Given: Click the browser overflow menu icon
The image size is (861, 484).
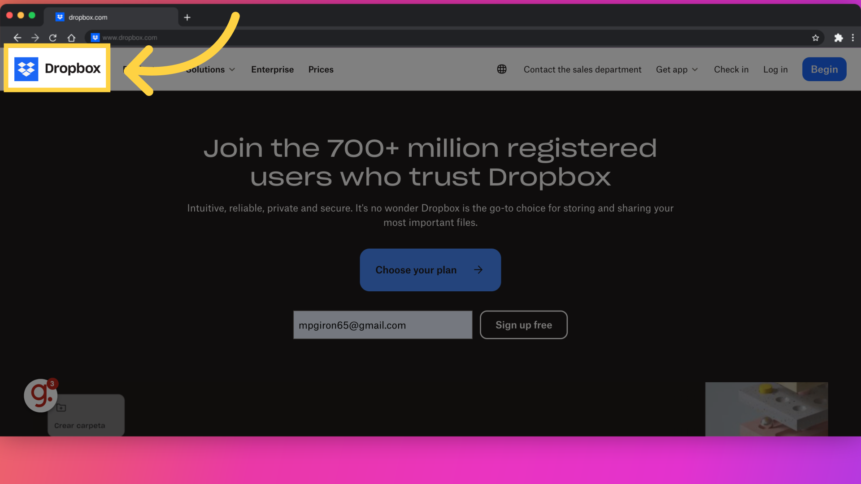Looking at the screenshot, I should (853, 37).
